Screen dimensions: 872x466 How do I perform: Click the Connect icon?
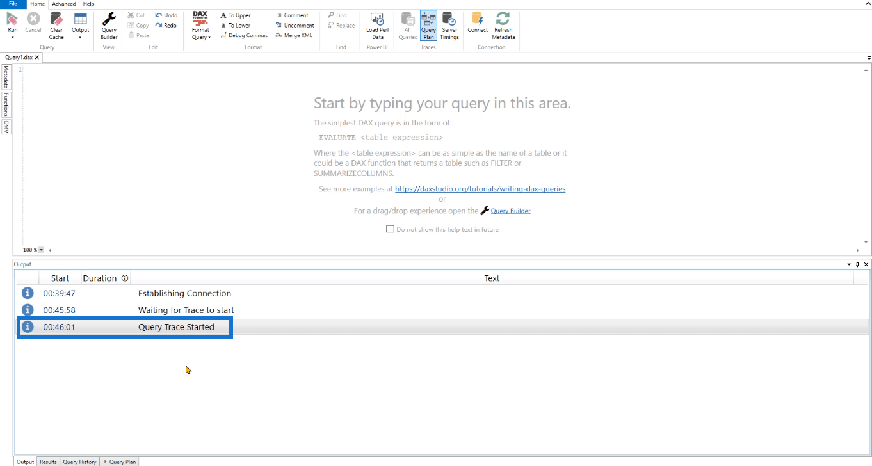[478, 19]
